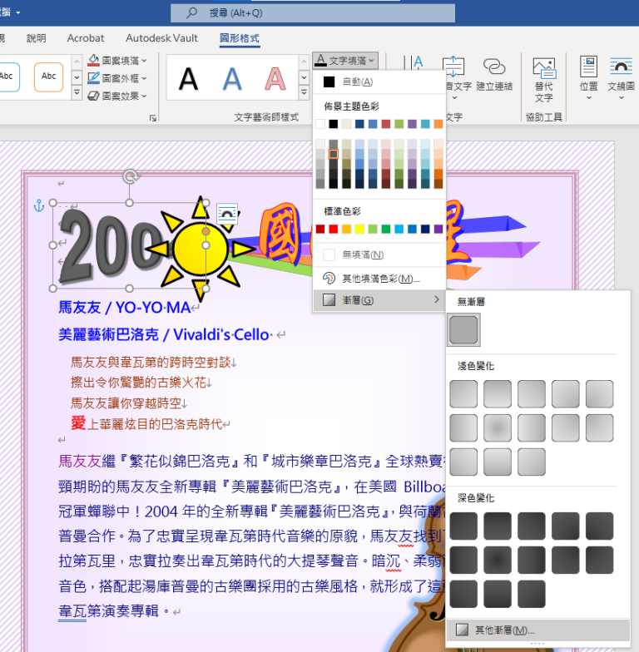The height and width of the screenshot is (652, 639).
Task: Select the highlighted dark gray shade swatch
Action: (x=333, y=154)
